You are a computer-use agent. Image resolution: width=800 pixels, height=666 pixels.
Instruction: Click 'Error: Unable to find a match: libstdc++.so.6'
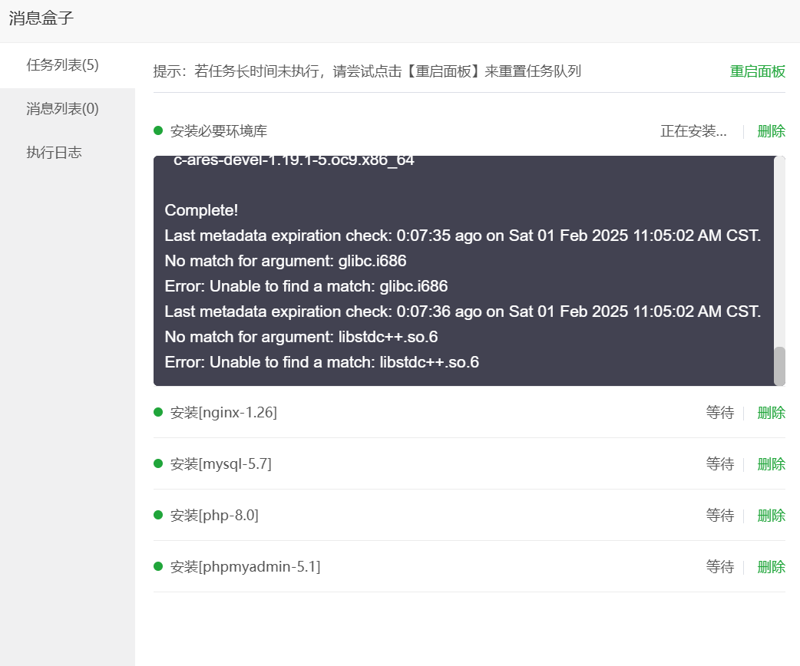tap(322, 363)
